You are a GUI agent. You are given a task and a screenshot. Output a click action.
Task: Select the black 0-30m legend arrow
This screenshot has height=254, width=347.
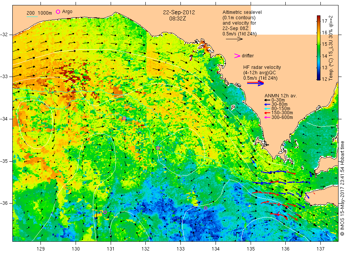(x=267, y=100)
